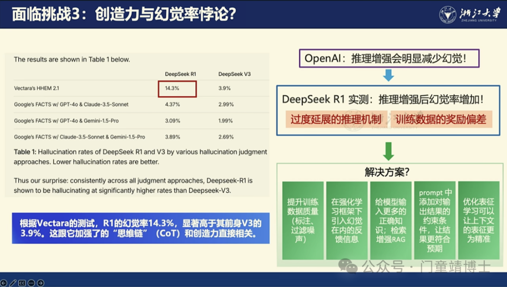Viewport: 507px width, 287px height.
Task: Open the more options ellipsis button
Action: [x=31, y=283]
